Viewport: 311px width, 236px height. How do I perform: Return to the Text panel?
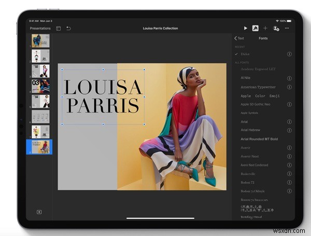point(239,38)
